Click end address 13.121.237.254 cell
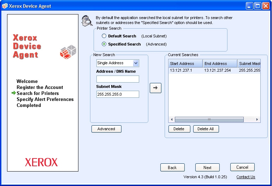The image size is (272, 186). tap(217, 70)
